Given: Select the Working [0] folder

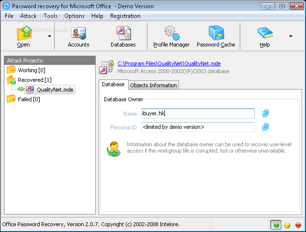Looking at the screenshot, I should pyautogui.click(x=31, y=70).
